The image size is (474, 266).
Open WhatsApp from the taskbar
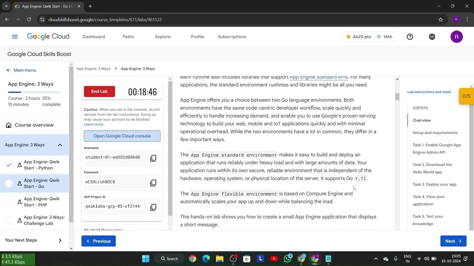click(x=288, y=259)
